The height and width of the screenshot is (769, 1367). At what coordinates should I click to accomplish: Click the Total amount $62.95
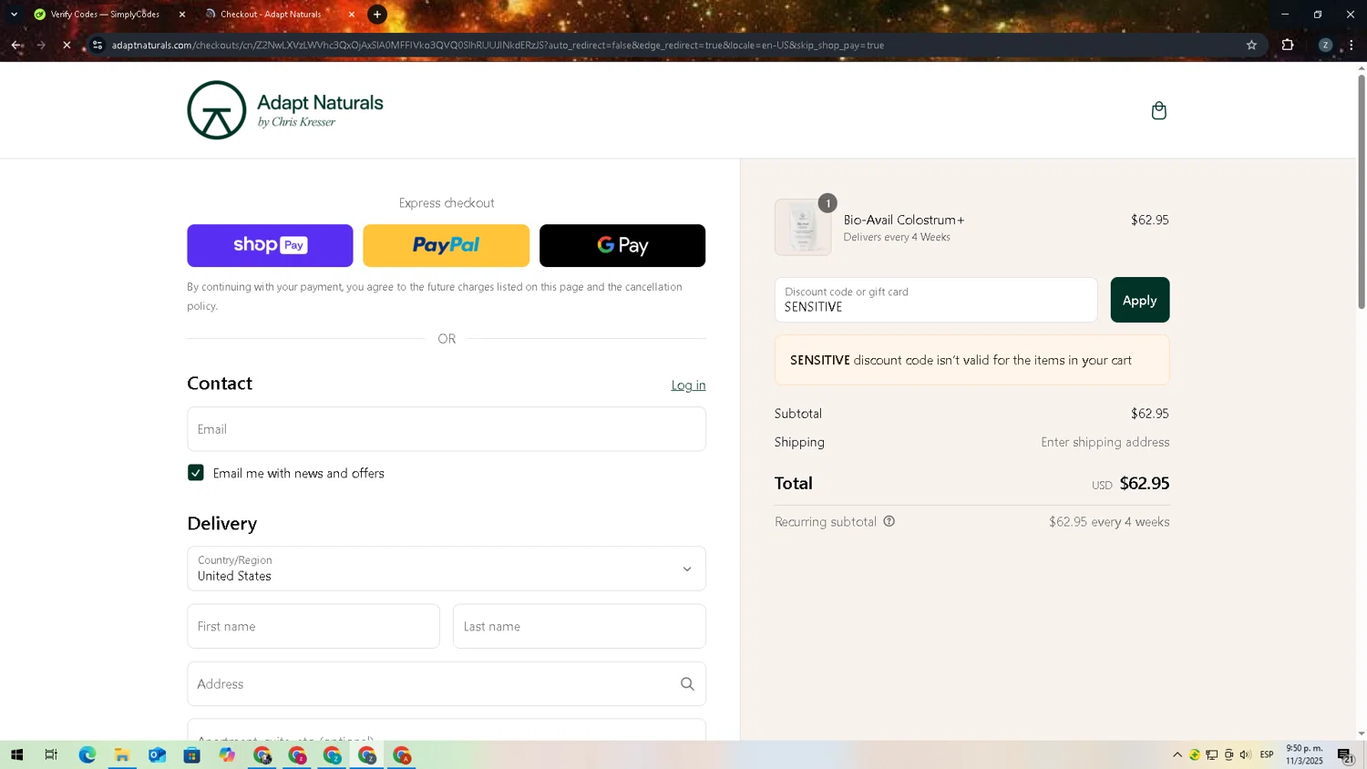click(1144, 483)
